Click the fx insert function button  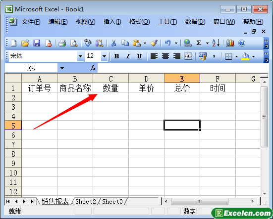pos(93,68)
